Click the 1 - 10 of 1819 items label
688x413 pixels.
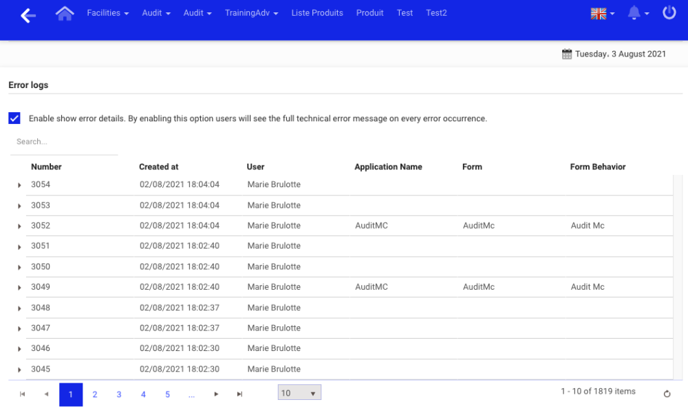[x=598, y=391]
